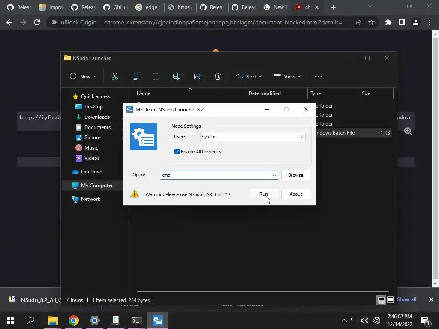The height and width of the screenshot is (329, 439).
Task: Switch to the GitHub tab
Action: coord(116,7)
